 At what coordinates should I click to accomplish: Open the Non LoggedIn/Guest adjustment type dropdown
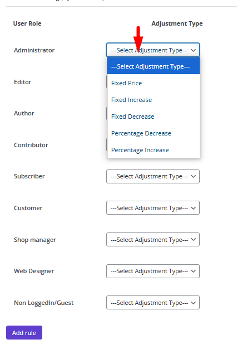pyautogui.click(x=153, y=303)
